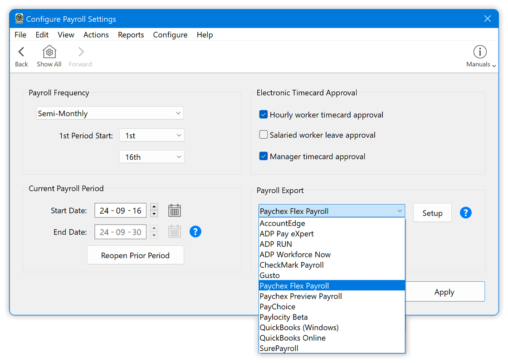This screenshot has width=508, height=363.
Task: Open the Semi-Monthly frequency dropdown
Action: (x=110, y=113)
